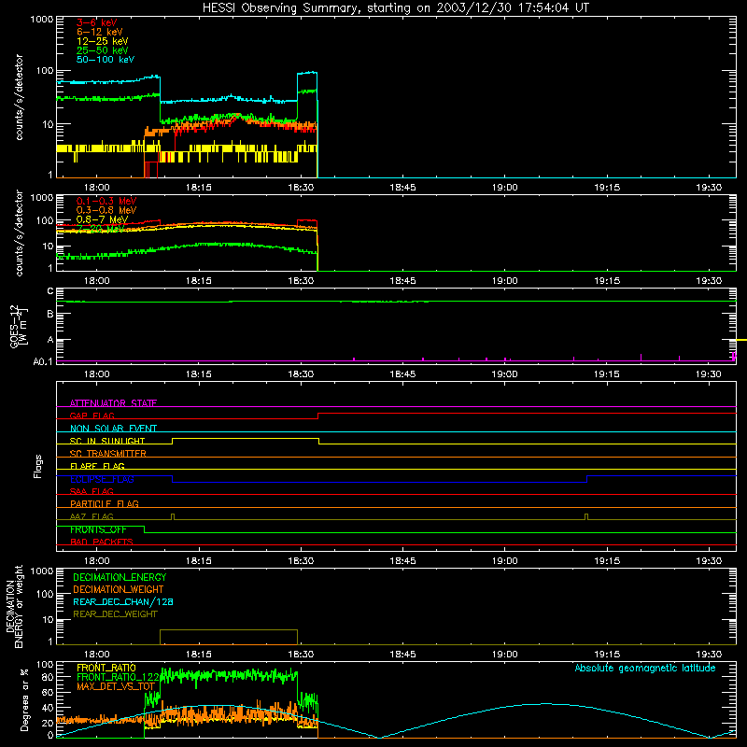Click the SC_TRANSMITTER flag label
Viewport: 747px width, 747px height.
click(x=108, y=454)
